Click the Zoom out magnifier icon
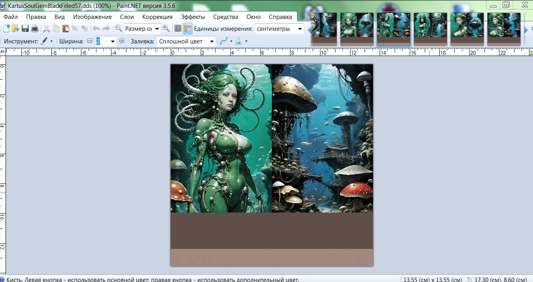 [x=118, y=28]
